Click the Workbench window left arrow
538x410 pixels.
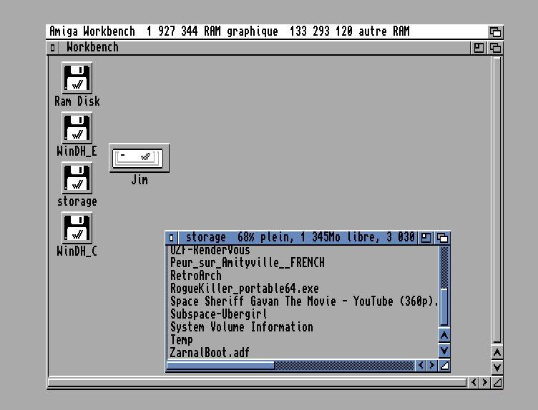(474, 382)
